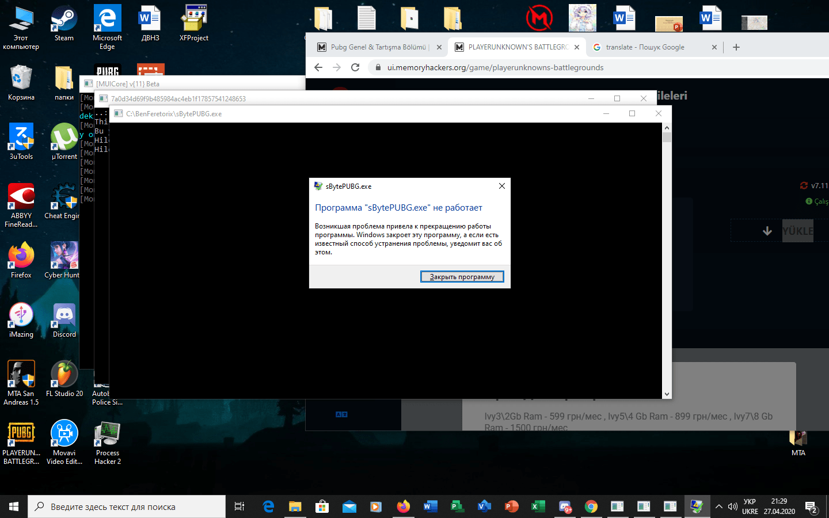Click Закрыть программу button
This screenshot has width=829, height=518.
462,277
